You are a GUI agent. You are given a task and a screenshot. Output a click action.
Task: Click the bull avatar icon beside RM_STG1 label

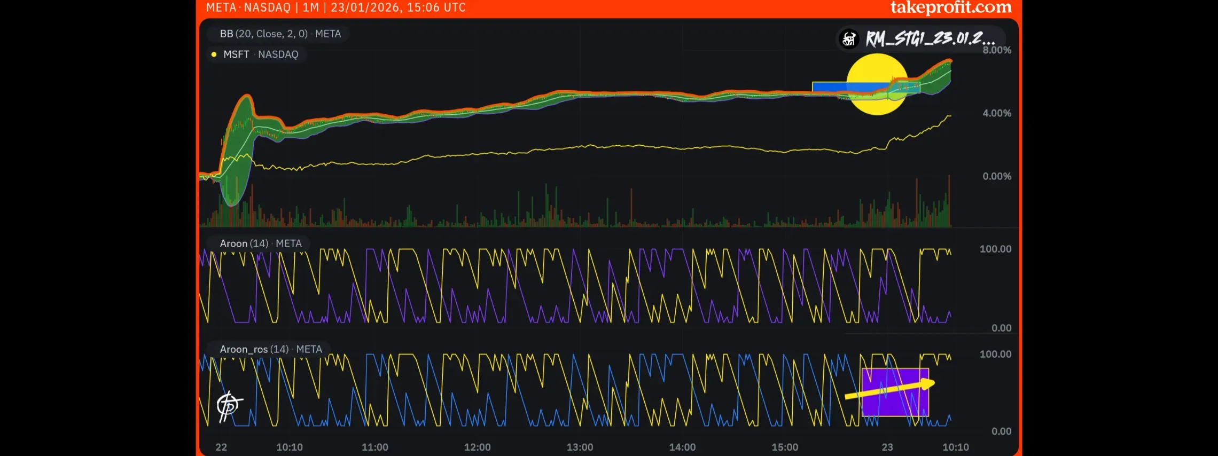(x=848, y=39)
